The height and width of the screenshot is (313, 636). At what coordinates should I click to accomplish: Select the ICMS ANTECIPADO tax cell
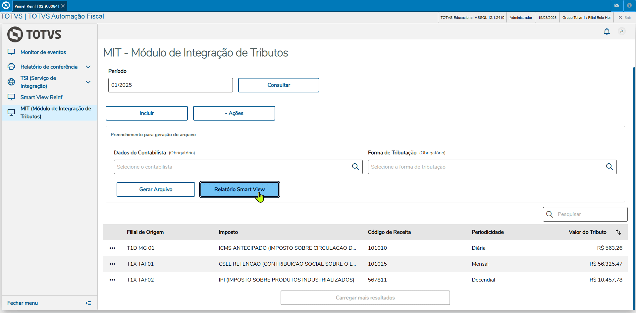(x=287, y=248)
